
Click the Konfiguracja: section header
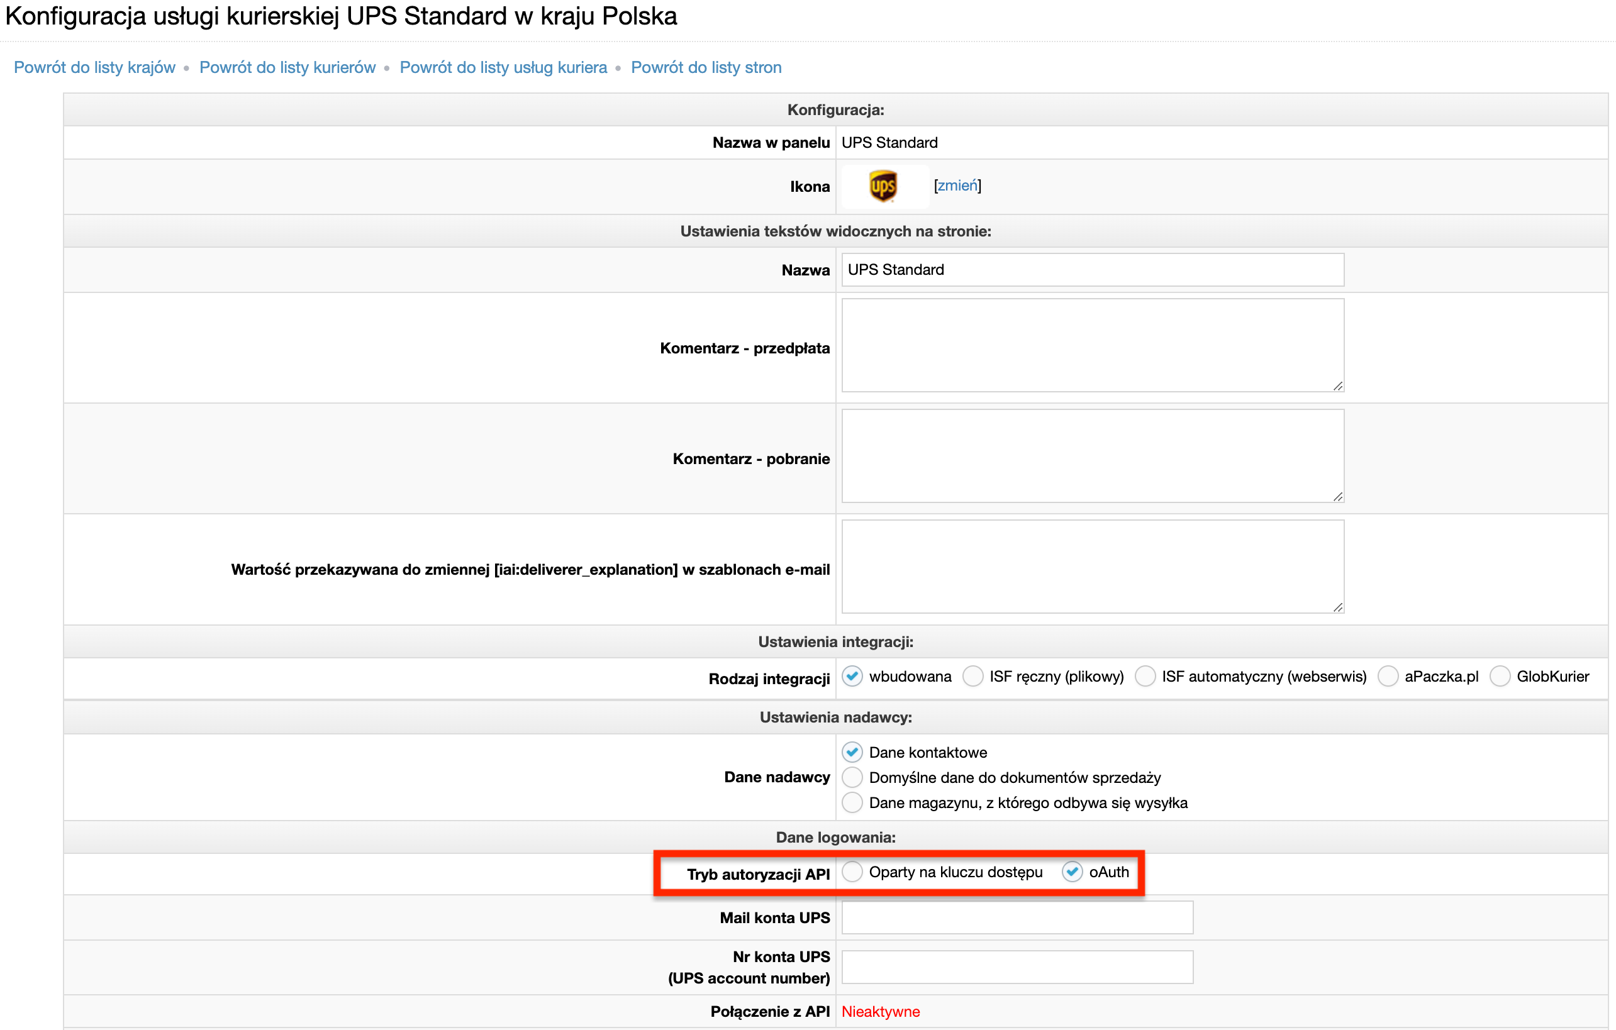click(835, 109)
